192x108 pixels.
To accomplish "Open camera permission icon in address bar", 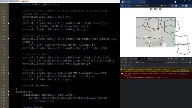I will click(162, 6).
